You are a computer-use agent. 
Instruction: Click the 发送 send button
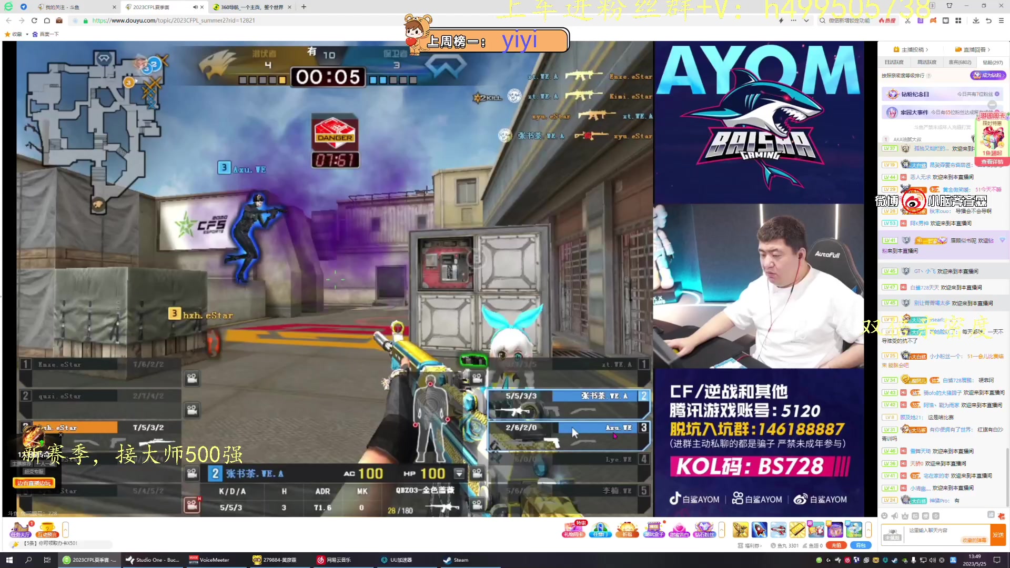pyautogui.click(x=998, y=535)
